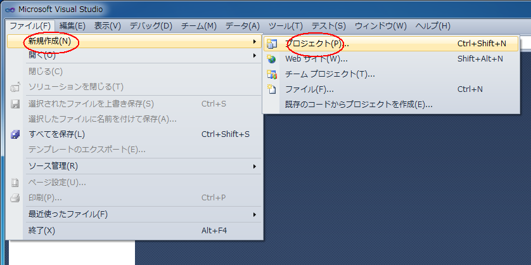
Task: Click the Ctrl+N shortcut text
Action: point(470,89)
